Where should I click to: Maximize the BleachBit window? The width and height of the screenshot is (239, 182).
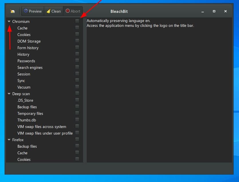[214, 11]
